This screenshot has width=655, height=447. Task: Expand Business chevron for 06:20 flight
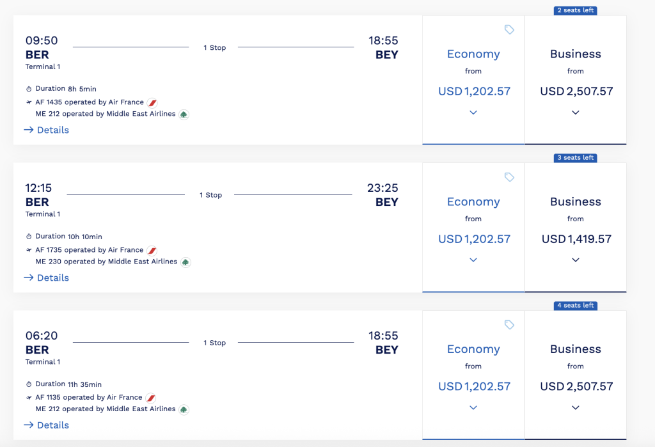(x=575, y=407)
